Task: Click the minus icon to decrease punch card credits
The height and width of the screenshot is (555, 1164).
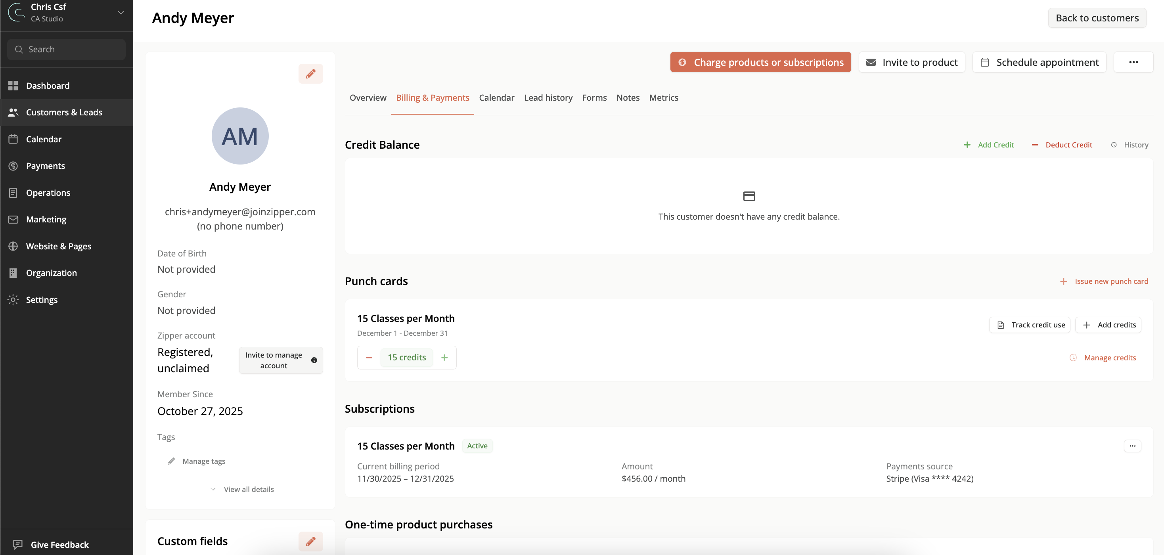Action: [369, 358]
